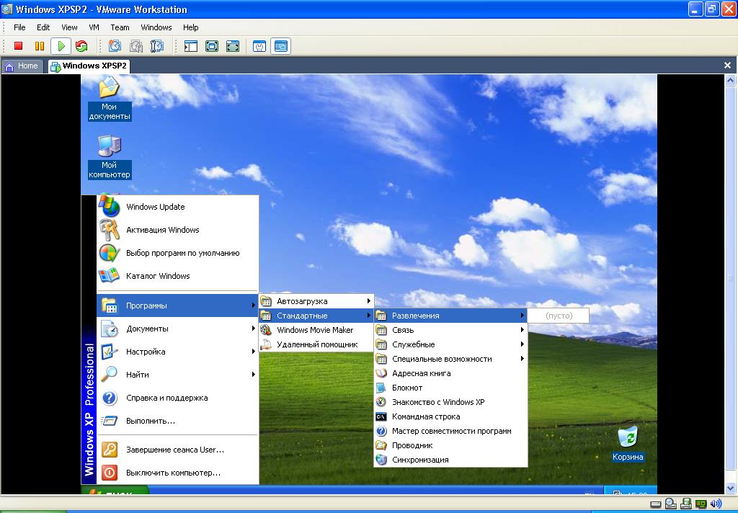Viewport: 738px width, 513px height.
Task: Enter full screen mode via toolbar icon
Action: click(212, 46)
